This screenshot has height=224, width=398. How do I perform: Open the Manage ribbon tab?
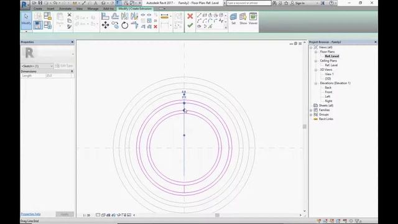[93, 9]
